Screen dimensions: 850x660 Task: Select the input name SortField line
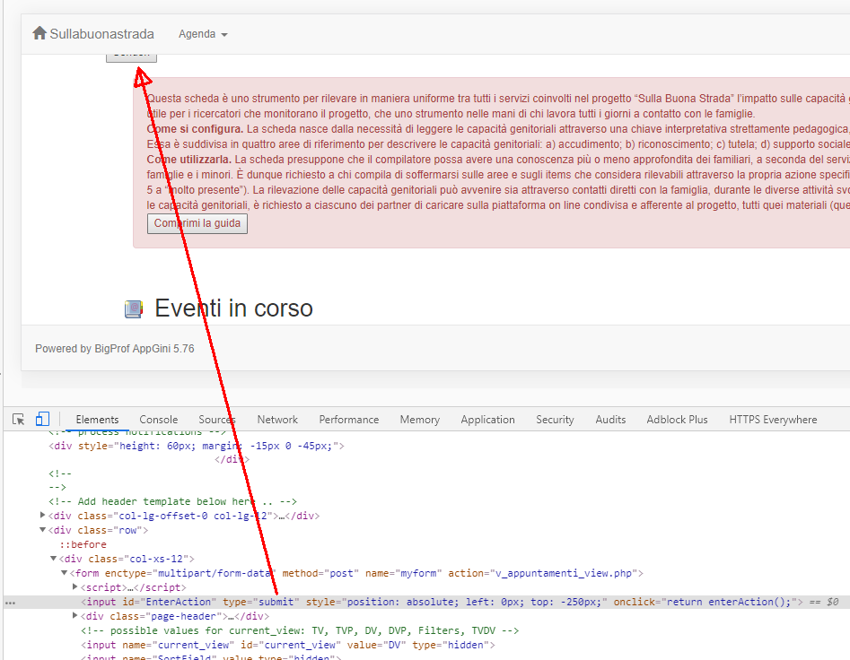[212, 656]
